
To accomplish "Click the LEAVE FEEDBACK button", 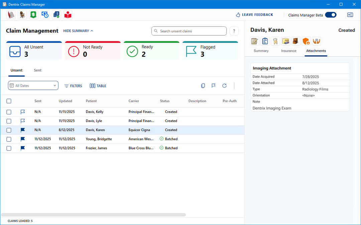I will coord(254,15).
